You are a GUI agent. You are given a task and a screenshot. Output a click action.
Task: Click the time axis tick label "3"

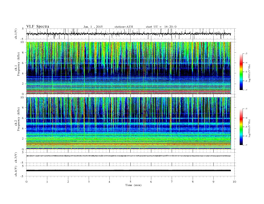tap(89, 182)
